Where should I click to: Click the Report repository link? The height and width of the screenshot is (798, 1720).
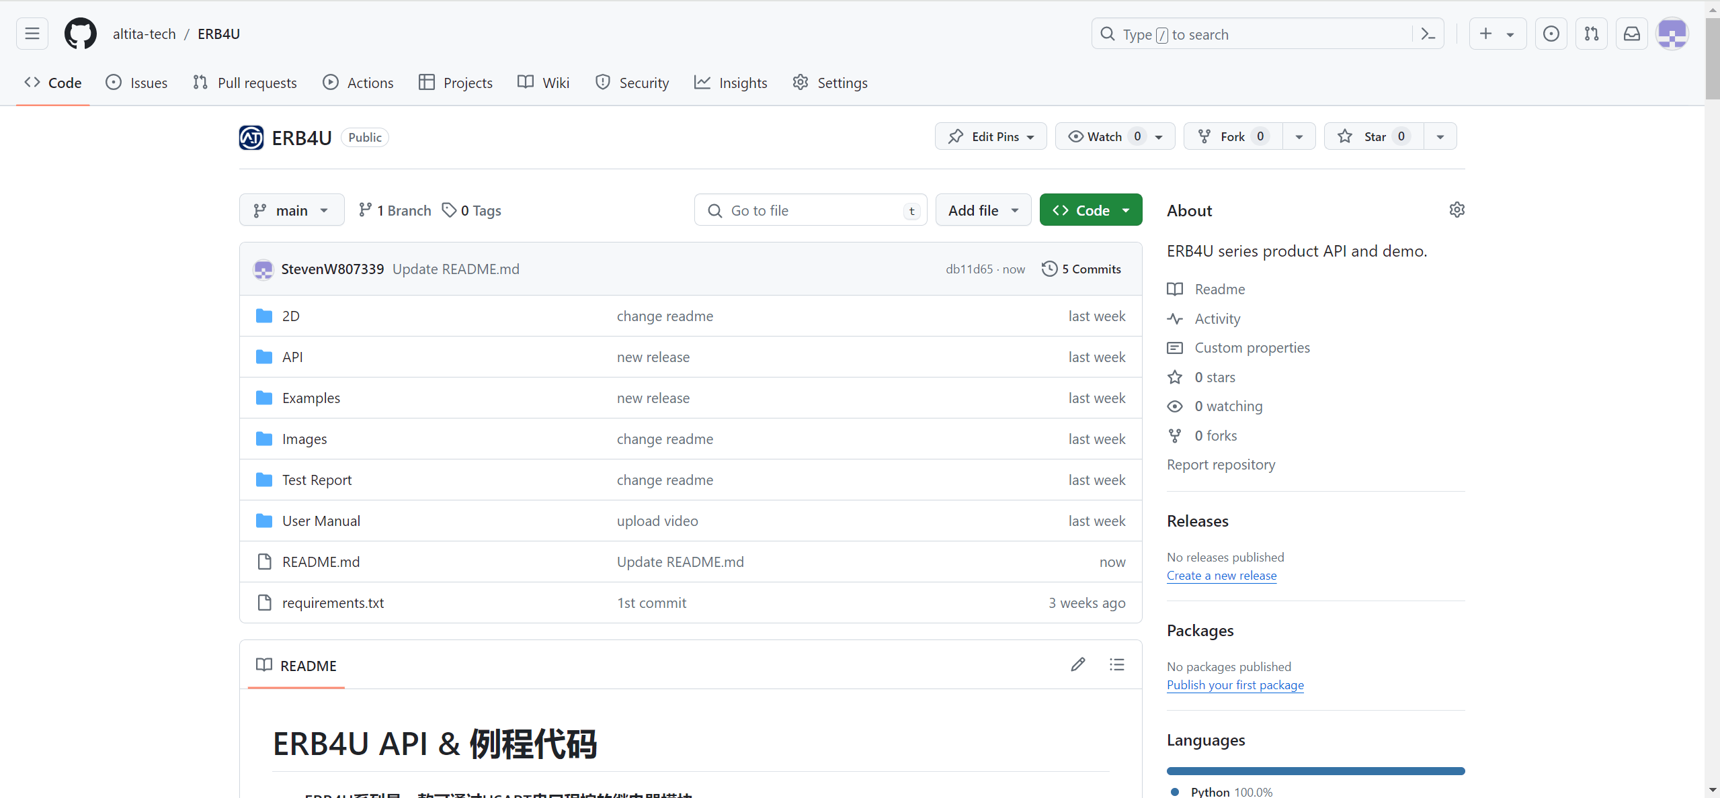(x=1221, y=464)
